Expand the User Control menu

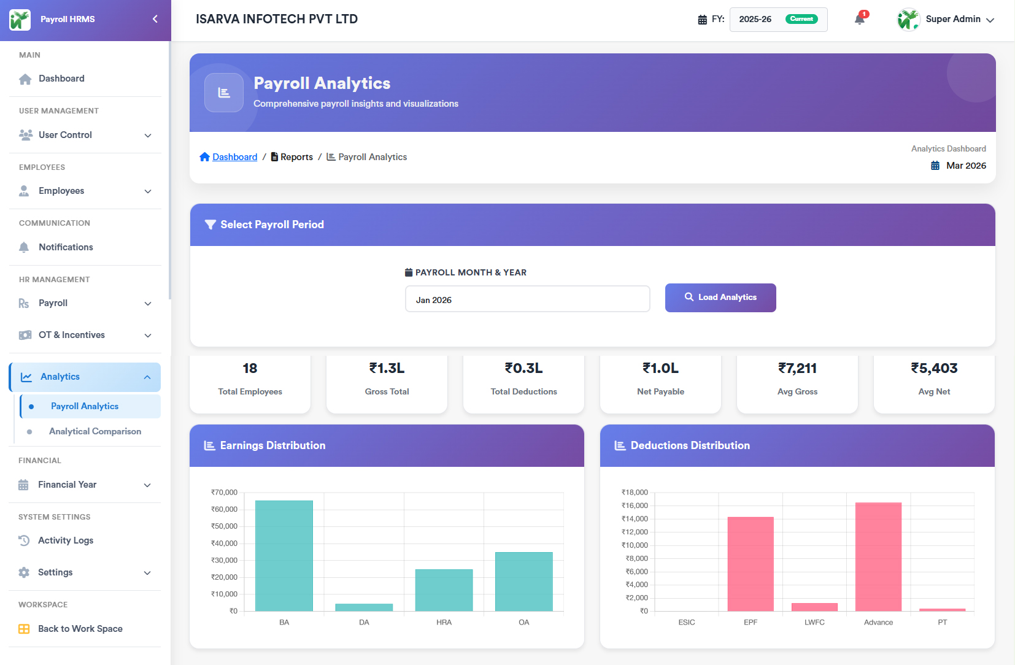85,135
